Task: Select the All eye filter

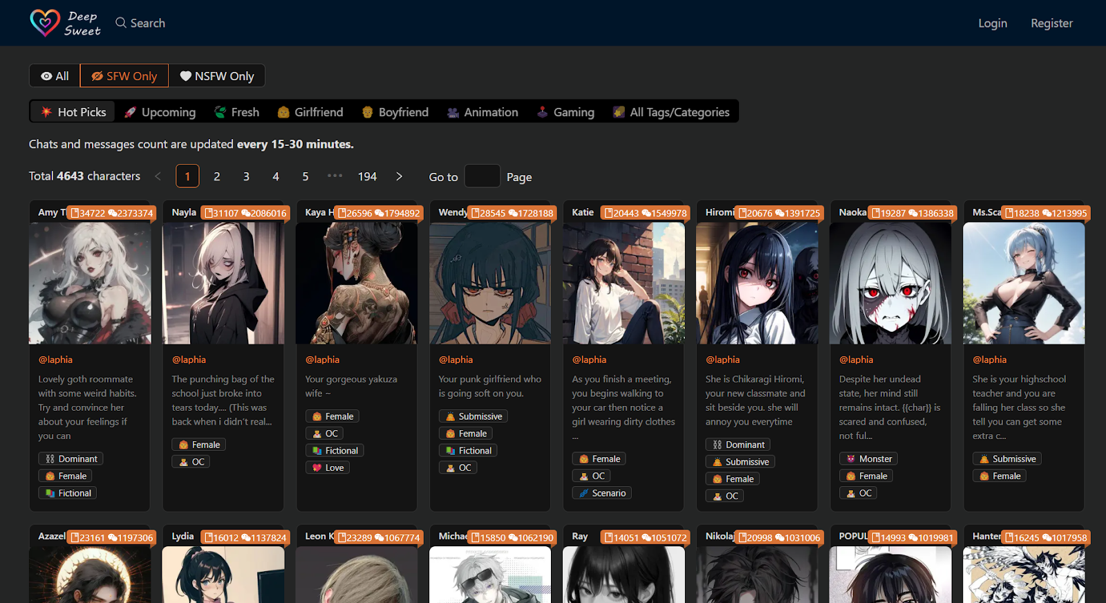Action: coord(55,76)
